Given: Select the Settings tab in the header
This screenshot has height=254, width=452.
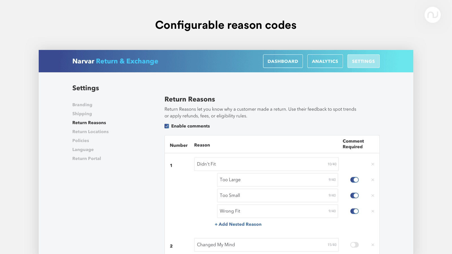Looking at the screenshot, I should tap(363, 61).
